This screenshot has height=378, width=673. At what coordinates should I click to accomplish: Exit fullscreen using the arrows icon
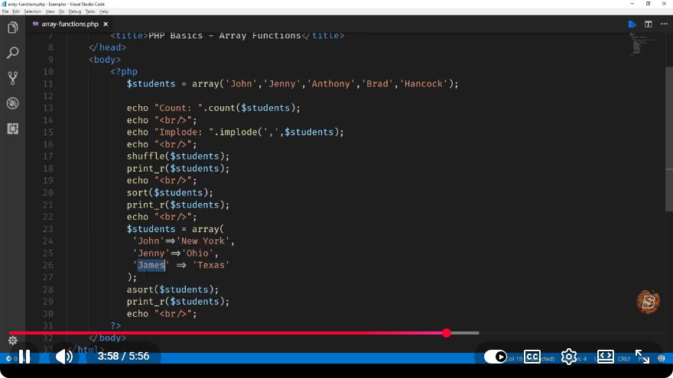tap(642, 356)
